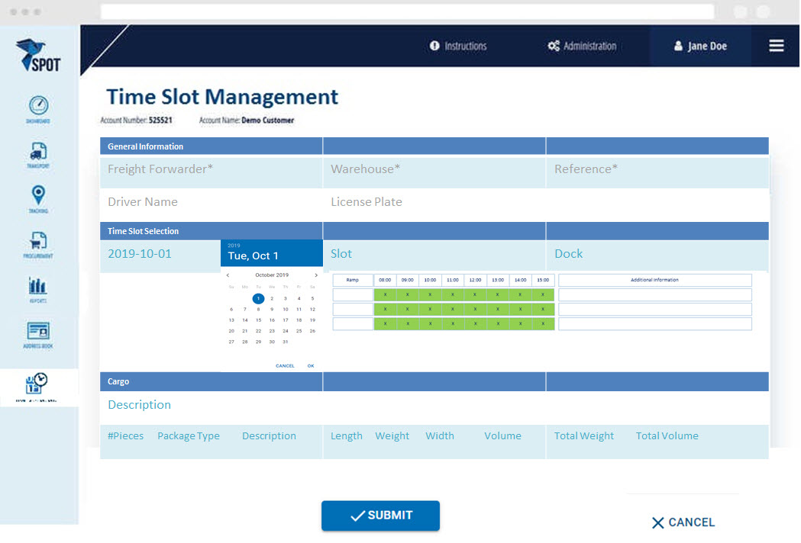Open Administration in the top navigation
The image size is (801, 543).
coord(582,46)
